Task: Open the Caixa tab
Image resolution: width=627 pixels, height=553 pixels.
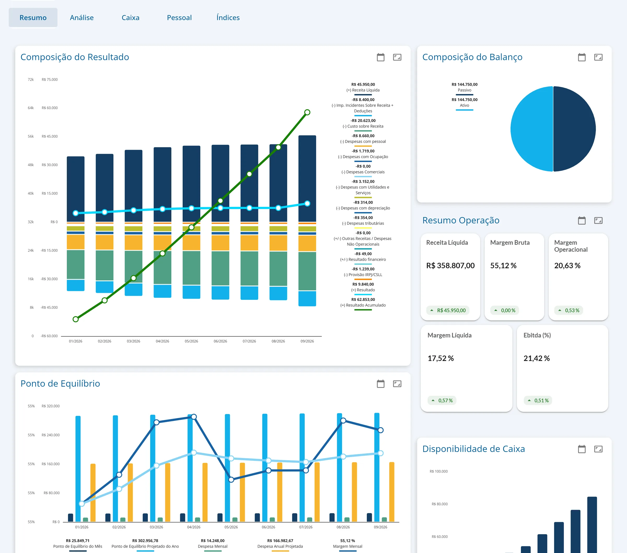Action: [x=130, y=18]
